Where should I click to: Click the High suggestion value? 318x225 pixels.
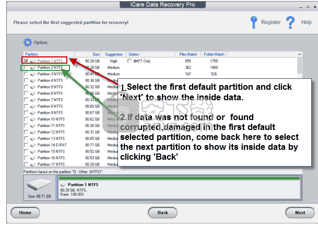pos(114,61)
